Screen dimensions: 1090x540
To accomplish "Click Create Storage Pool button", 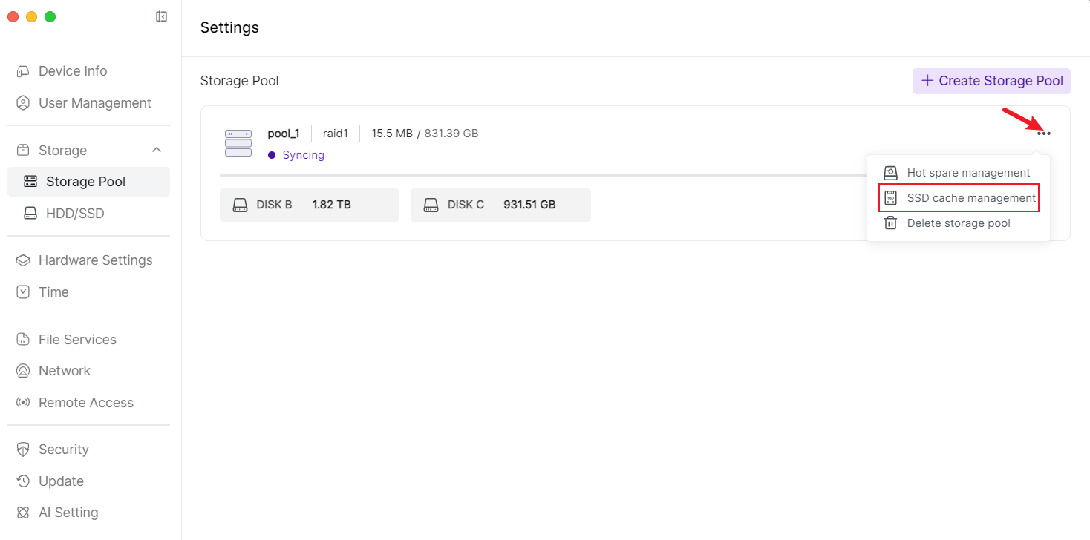I will pos(991,81).
